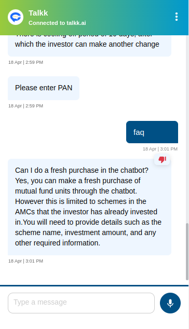Viewport: 189px width, 329px height.
Task: Click "other required information." closing line
Action: [x=58, y=243]
